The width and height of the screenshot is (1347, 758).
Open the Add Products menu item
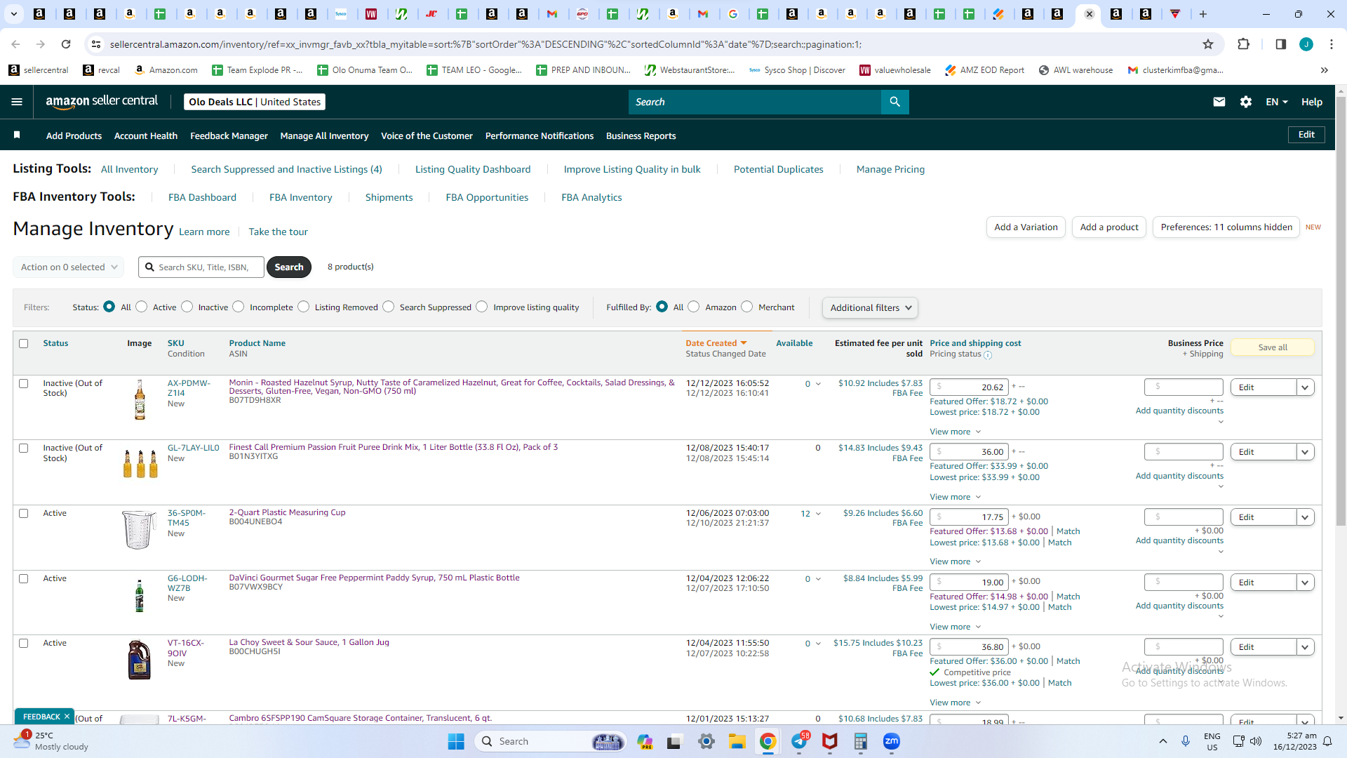coord(74,135)
